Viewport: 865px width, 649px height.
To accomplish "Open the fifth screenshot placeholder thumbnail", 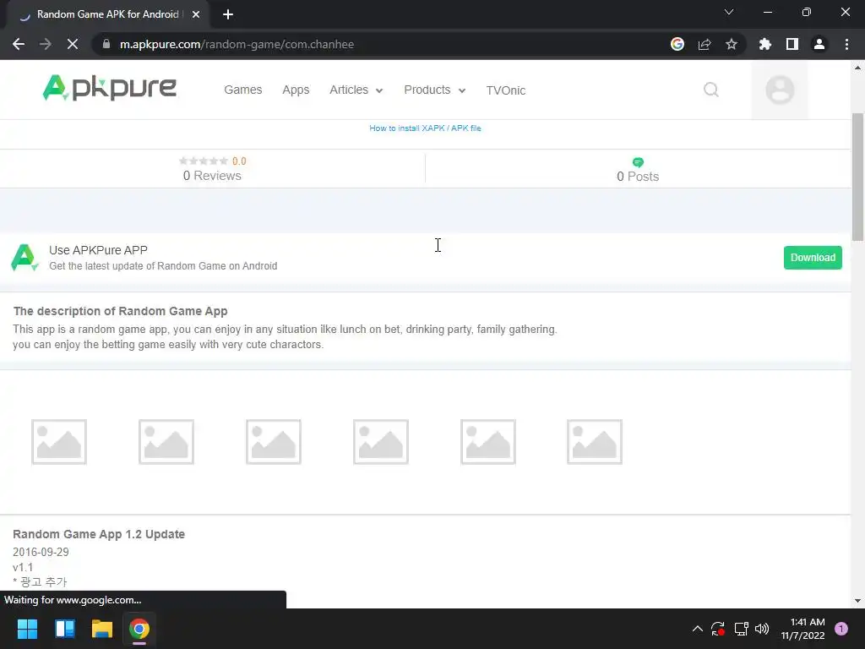I will click(488, 441).
